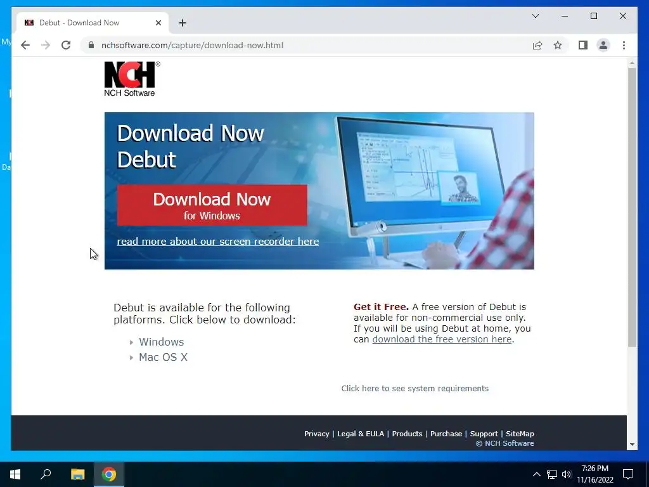Open a new browser tab
The image size is (649, 487).
[182, 23]
